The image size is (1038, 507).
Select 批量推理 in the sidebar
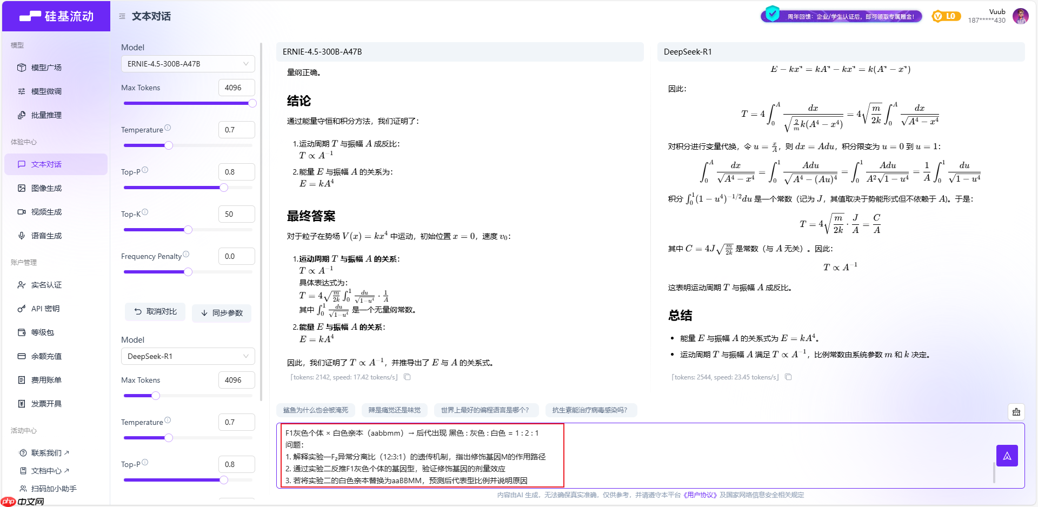[46, 115]
